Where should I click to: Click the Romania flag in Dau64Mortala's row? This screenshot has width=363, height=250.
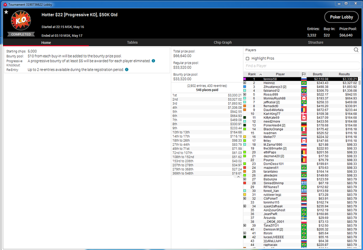pyautogui.click(x=304, y=110)
